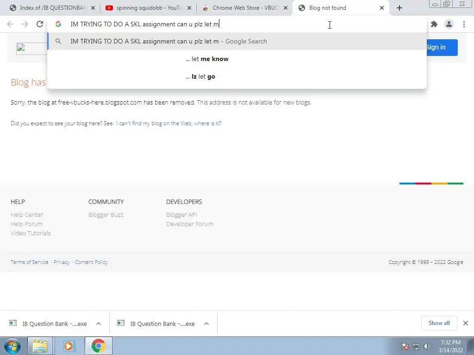Choose the Google Search suggestion row
Image resolution: width=474 pixels, height=355 pixels.
point(237,41)
